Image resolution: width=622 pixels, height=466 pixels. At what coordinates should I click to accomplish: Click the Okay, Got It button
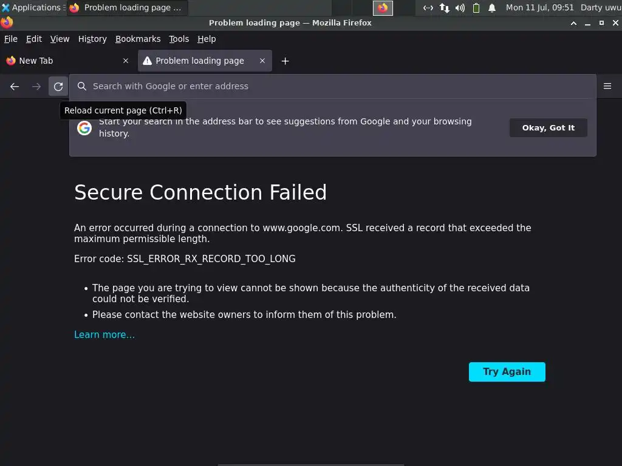click(548, 127)
